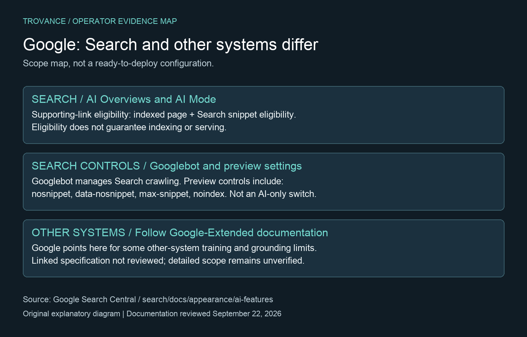Screen dimensions: 527x337
Task: Click the title 'Google: Search and other systems differ'
Action: pos(170,45)
